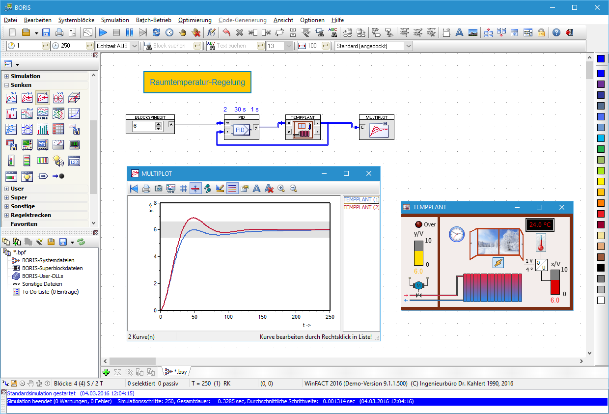Viewport: 609px width, 414px height.
Task: Export the plot as WMF
Action: tap(171, 188)
